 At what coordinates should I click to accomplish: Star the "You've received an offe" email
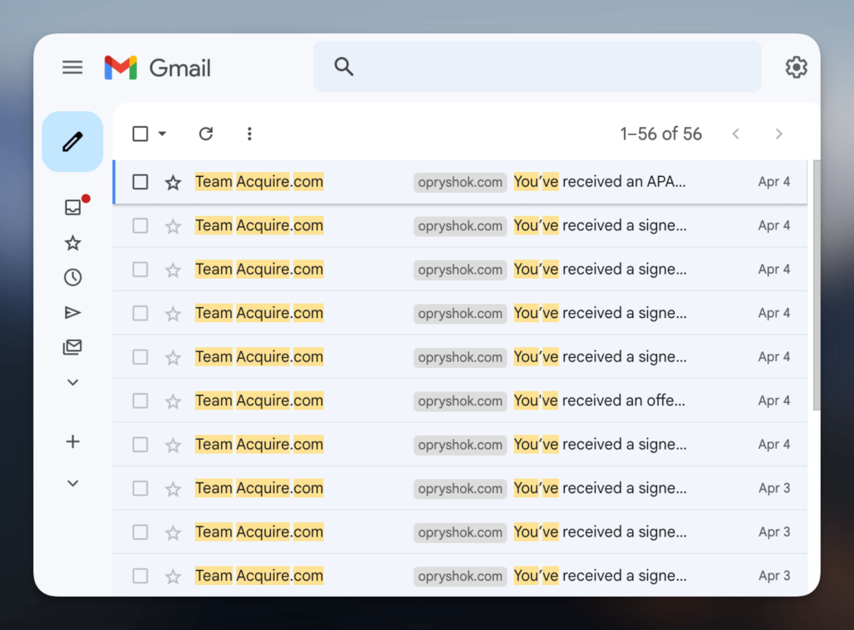click(x=173, y=401)
